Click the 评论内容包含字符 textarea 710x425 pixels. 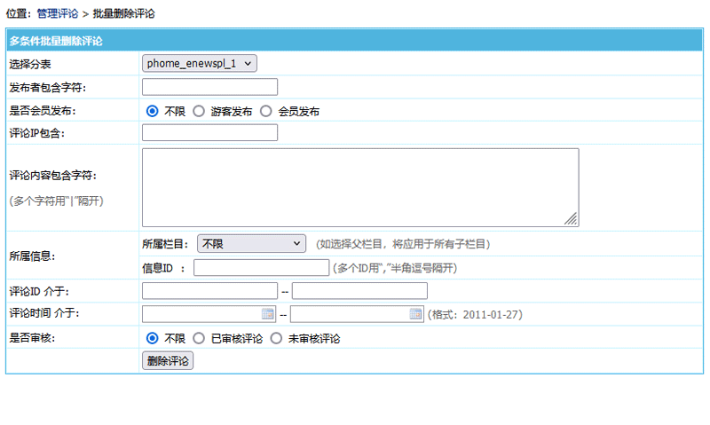(x=359, y=187)
